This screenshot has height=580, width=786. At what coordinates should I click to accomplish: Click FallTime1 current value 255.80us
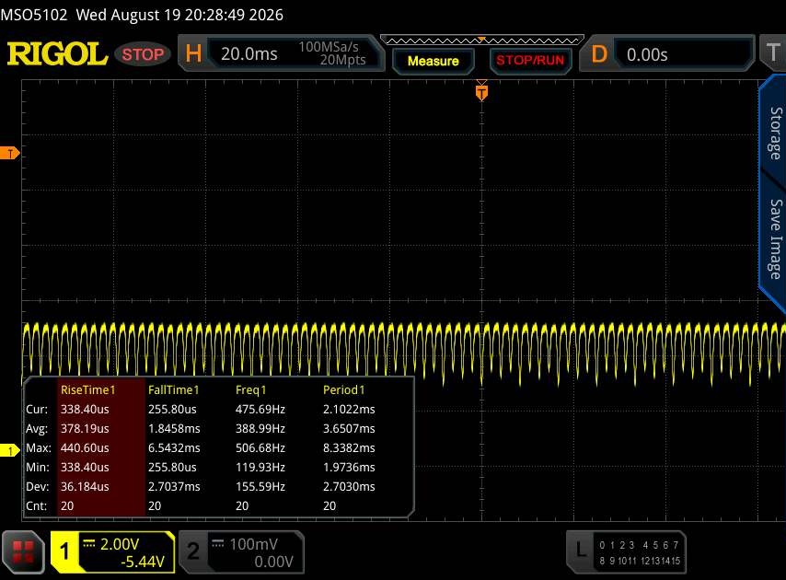click(x=172, y=409)
